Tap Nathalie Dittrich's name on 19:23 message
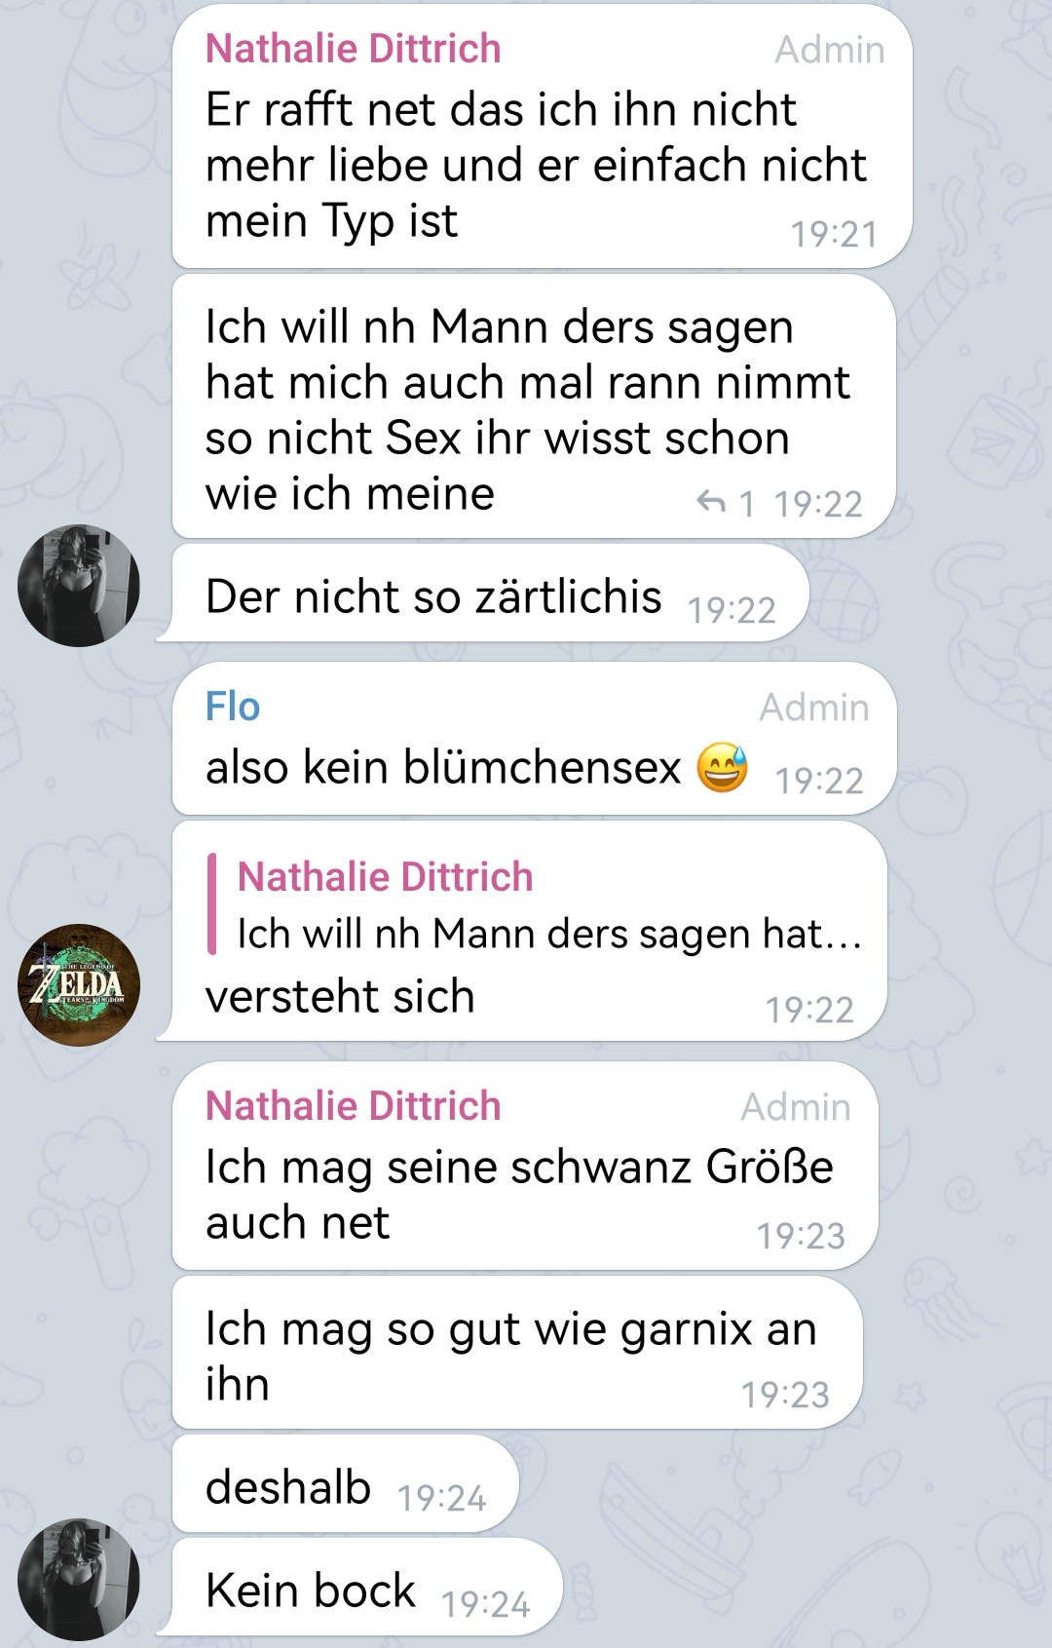Image resolution: width=1052 pixels, height=1648 pixels. click(354, 1106)
